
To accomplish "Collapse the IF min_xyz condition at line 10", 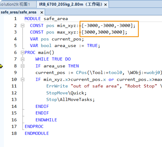I will pyautogui.click(x=23, y=79).
